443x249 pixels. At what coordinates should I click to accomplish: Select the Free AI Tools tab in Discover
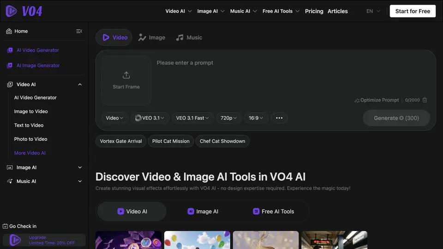[x=273, y=212]
